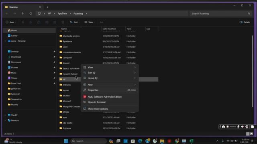The width and height of the screenshot is (257, 144).
Task: Go up one folder level
Action: [22, 14]
